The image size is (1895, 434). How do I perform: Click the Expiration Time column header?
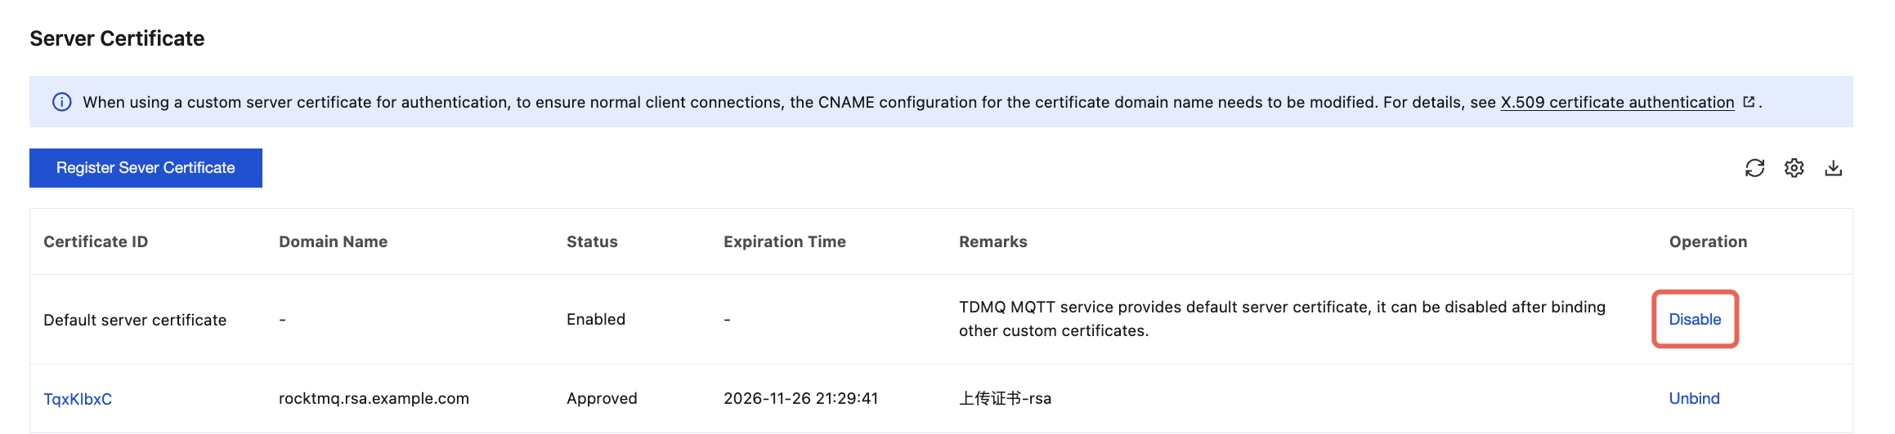[x=784, y=241]
